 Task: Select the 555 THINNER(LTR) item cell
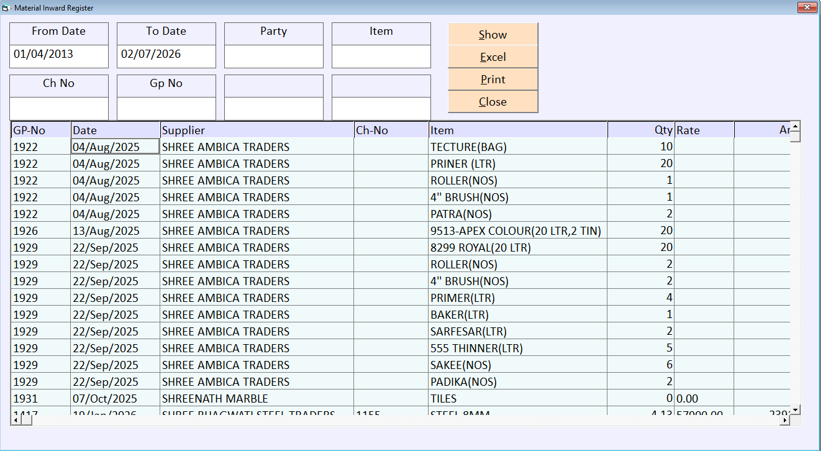tap(518, 348)
